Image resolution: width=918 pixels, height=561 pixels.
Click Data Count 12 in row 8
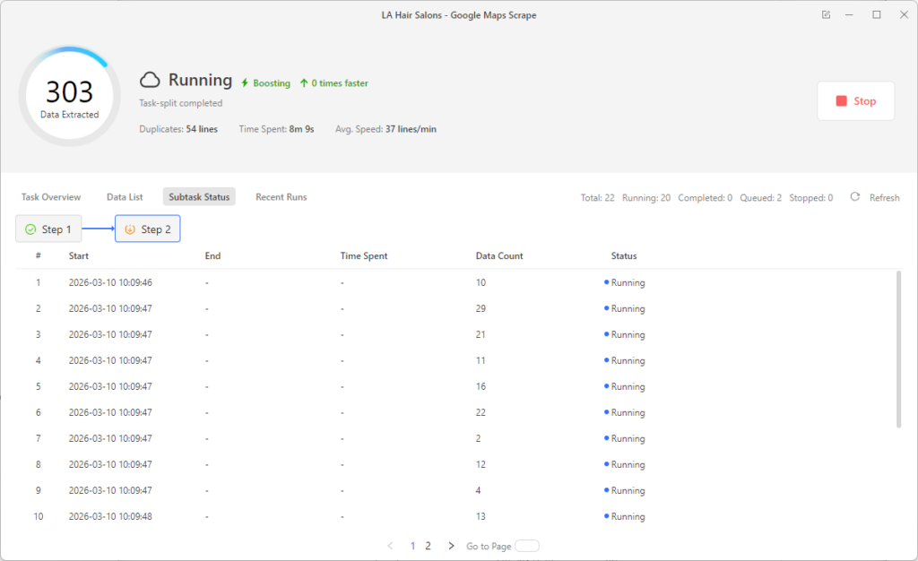pos(481,464)
